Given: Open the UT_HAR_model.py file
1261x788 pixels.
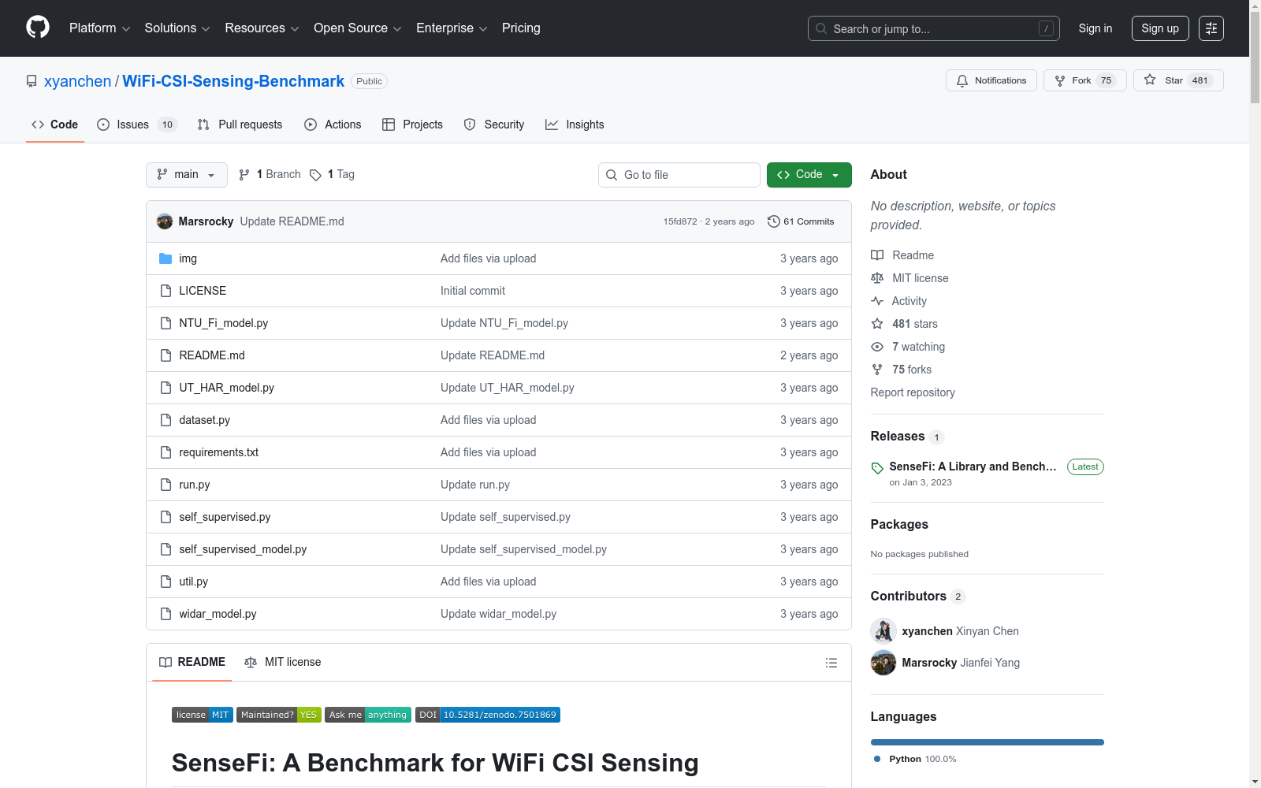Looking at the screenshot, I should coord(227,388).
